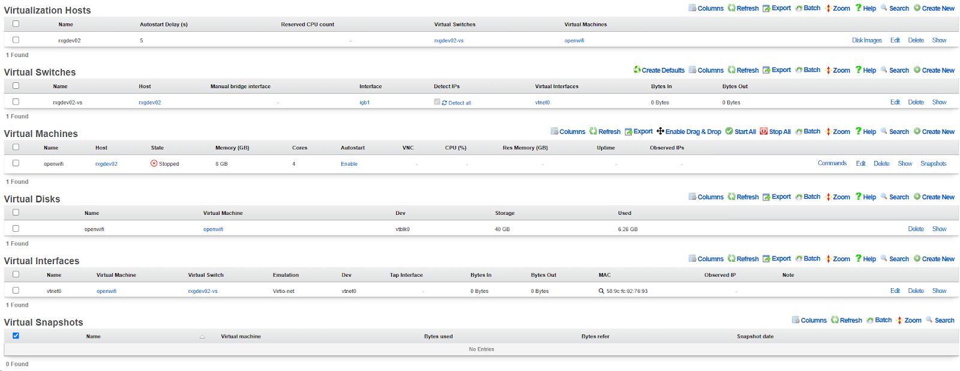The image size is (960, 371).
Task: Sort Virtual Snapshots by Name column arrow
Action: 202,337
